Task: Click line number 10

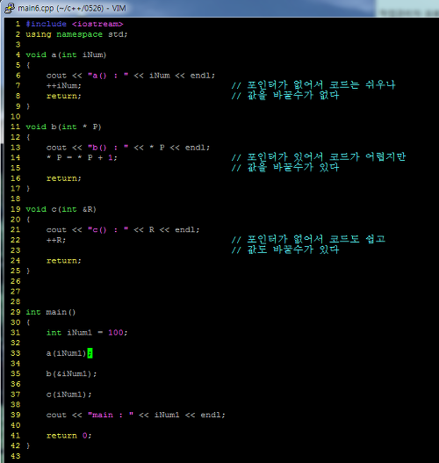Action: [16, 117]
